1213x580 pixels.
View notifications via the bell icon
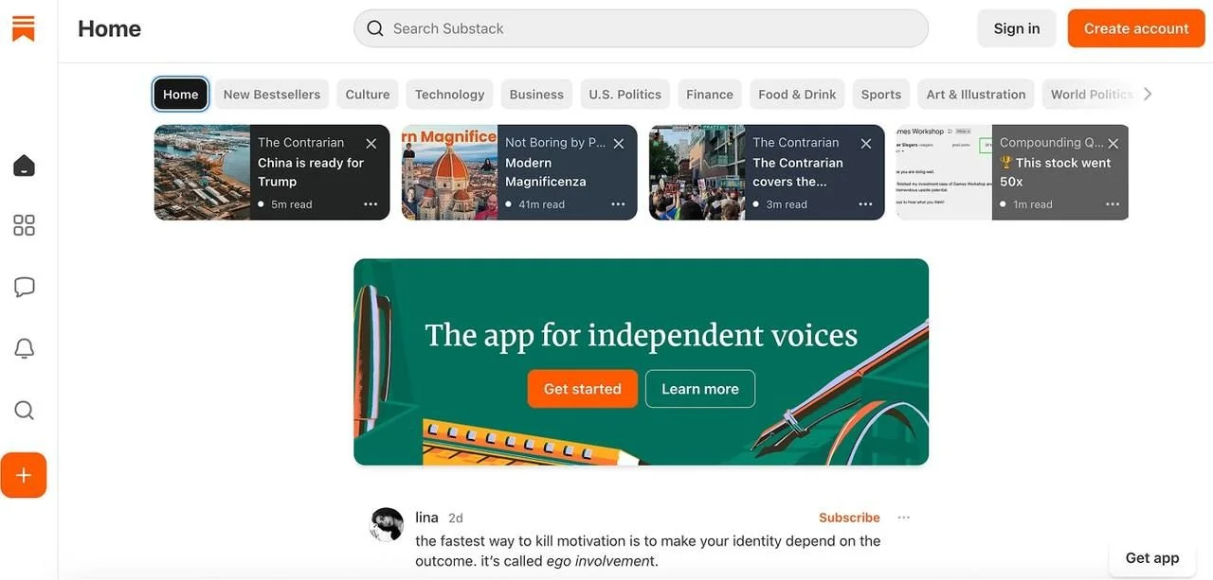[x=24, y=347]
